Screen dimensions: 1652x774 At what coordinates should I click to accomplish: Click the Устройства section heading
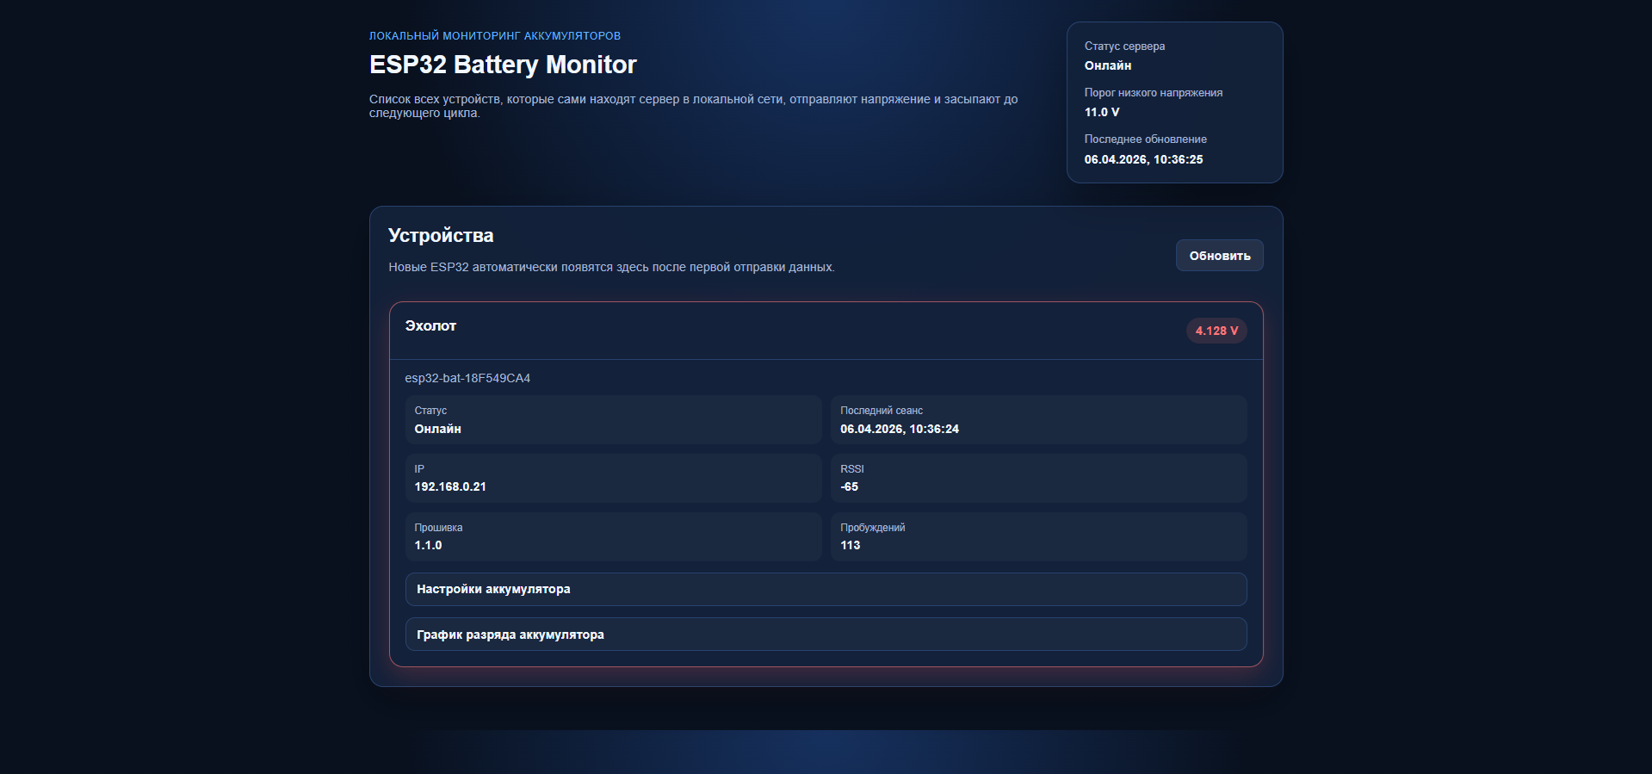point(441,235)
